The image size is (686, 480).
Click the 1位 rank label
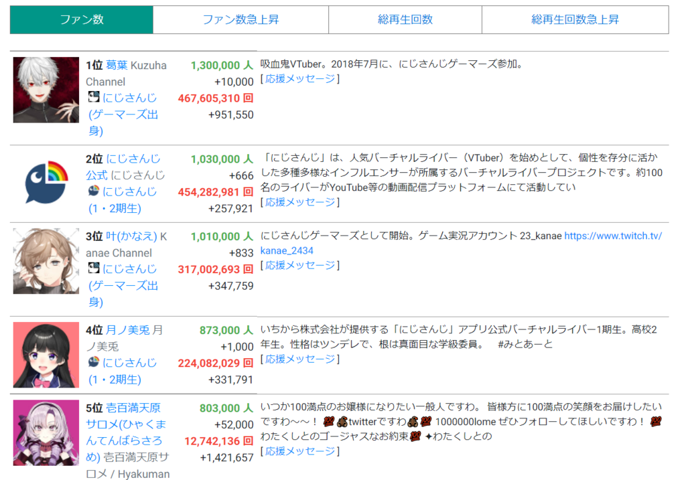click(94, 66)
